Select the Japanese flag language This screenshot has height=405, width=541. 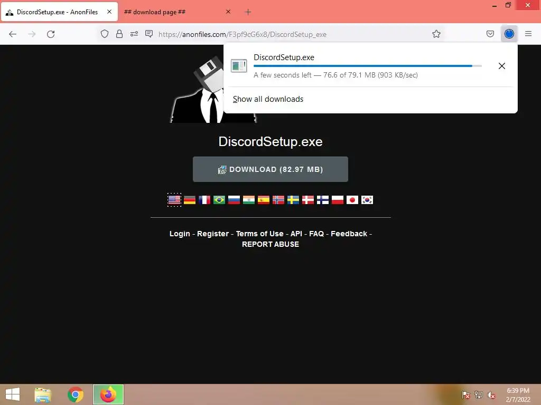click(x=352, y=200)
